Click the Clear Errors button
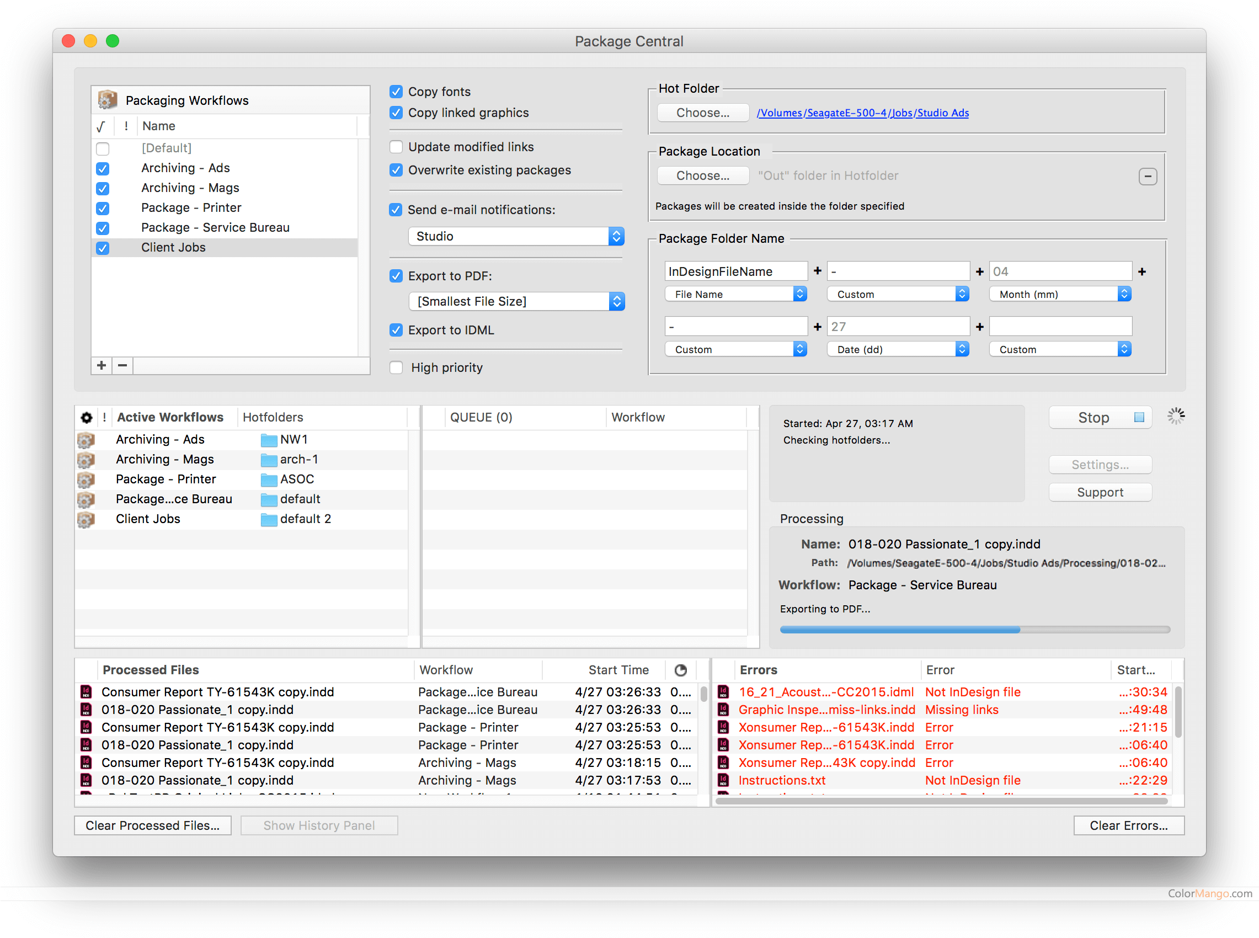This screenshot has width=1259, height=938. 1128,825
